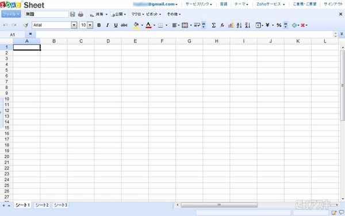This screenshot has width=345, height=216.
Task: Click the redo arrow icon
Action: click(14, 25)
